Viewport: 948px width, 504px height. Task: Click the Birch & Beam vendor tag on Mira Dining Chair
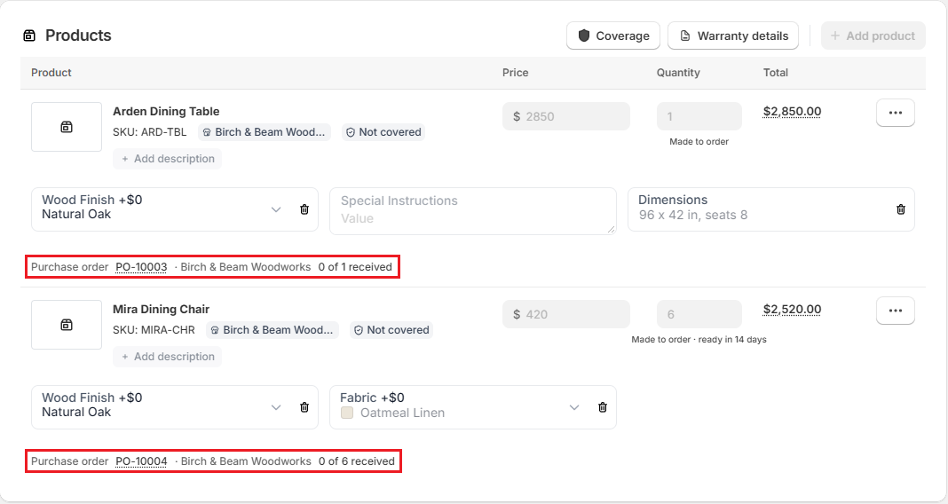pyautogui.click(x=273, y=331)
